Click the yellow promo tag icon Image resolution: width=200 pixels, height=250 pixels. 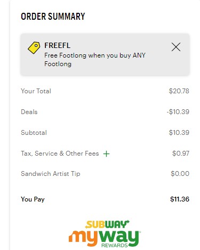click(34, 47)
